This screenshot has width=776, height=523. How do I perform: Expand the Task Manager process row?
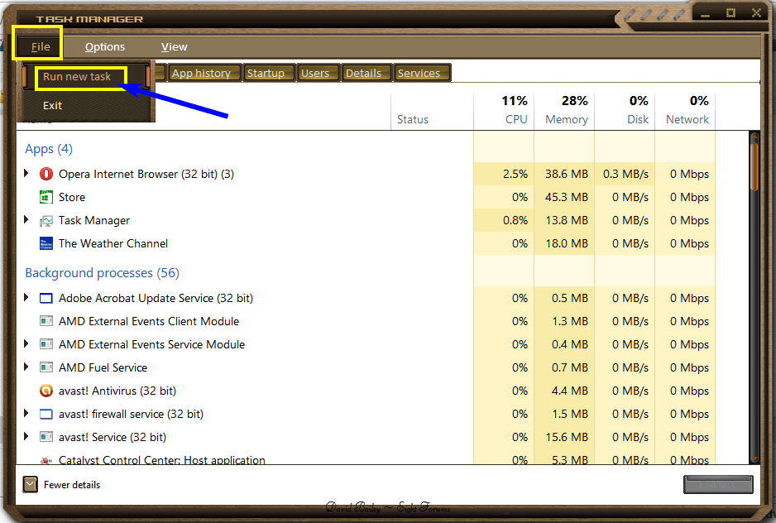point(26,219)
